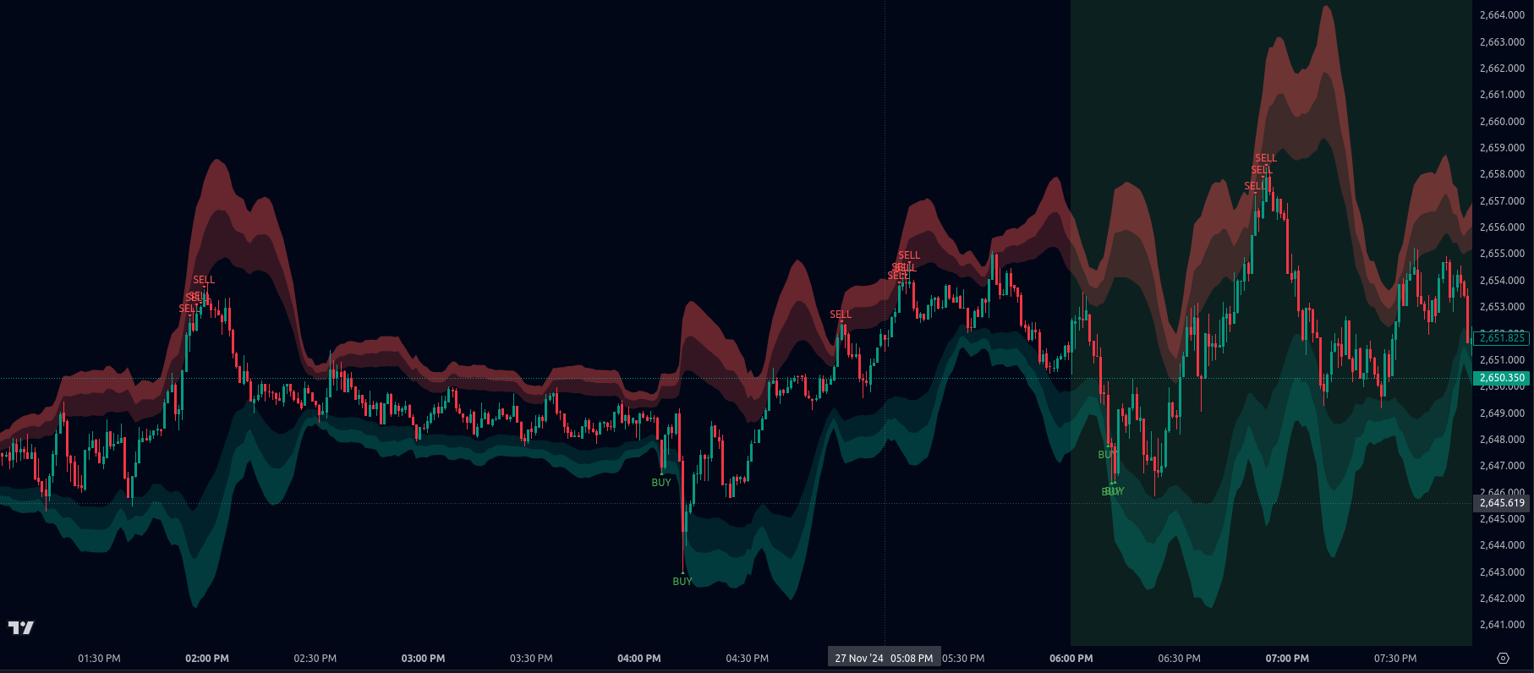Screen dimensions: 1534x673
Task: Select the green 2,650.350 price tag
Action: pyautogui.click(x=1501, y=378)
